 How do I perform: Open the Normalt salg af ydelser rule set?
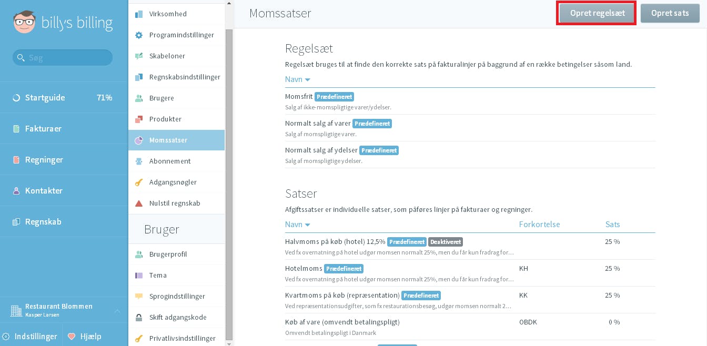click(x=470, y=155)
